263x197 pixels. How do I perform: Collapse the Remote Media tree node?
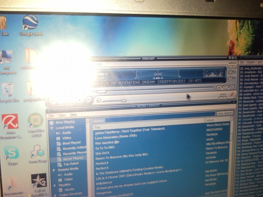tap(54, 170)
